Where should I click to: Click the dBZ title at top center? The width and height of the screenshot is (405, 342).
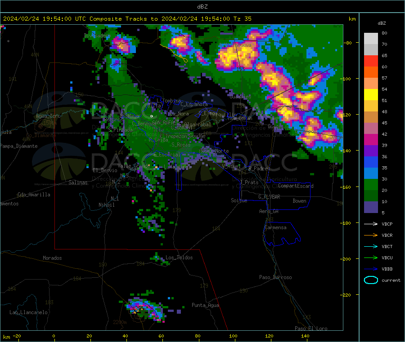(202, 7)
